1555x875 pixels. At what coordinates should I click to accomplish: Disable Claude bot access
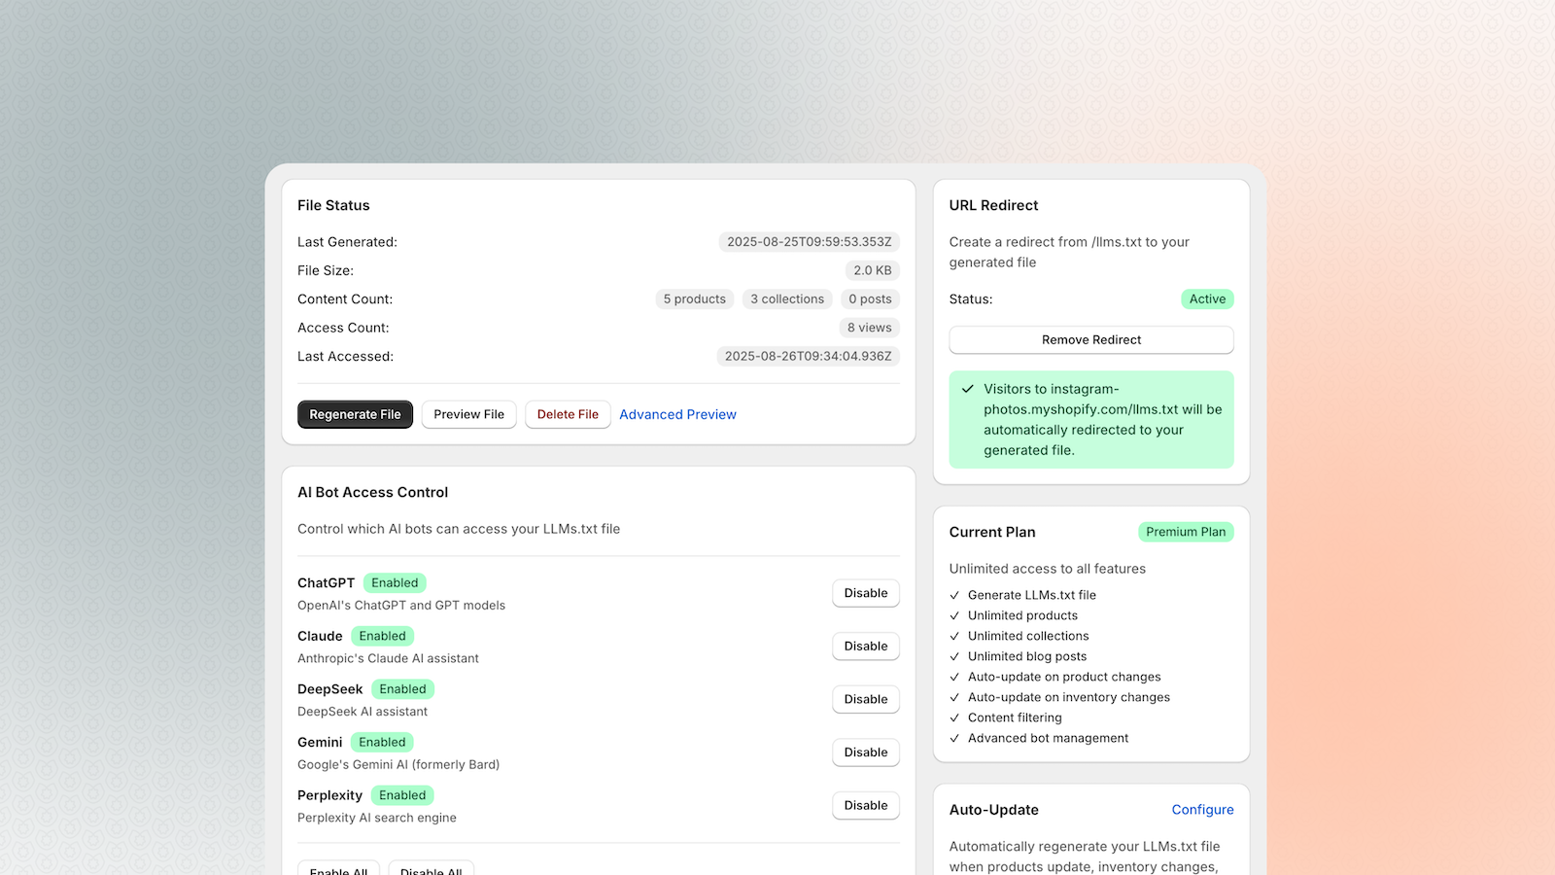coord(865,647)
